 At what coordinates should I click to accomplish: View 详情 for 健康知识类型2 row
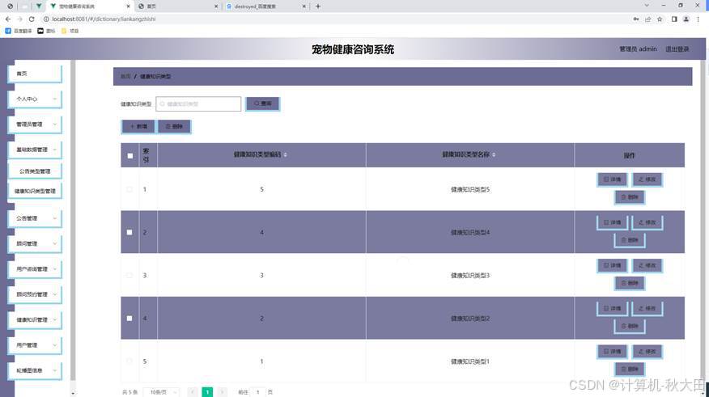click(x=612, y=308)
